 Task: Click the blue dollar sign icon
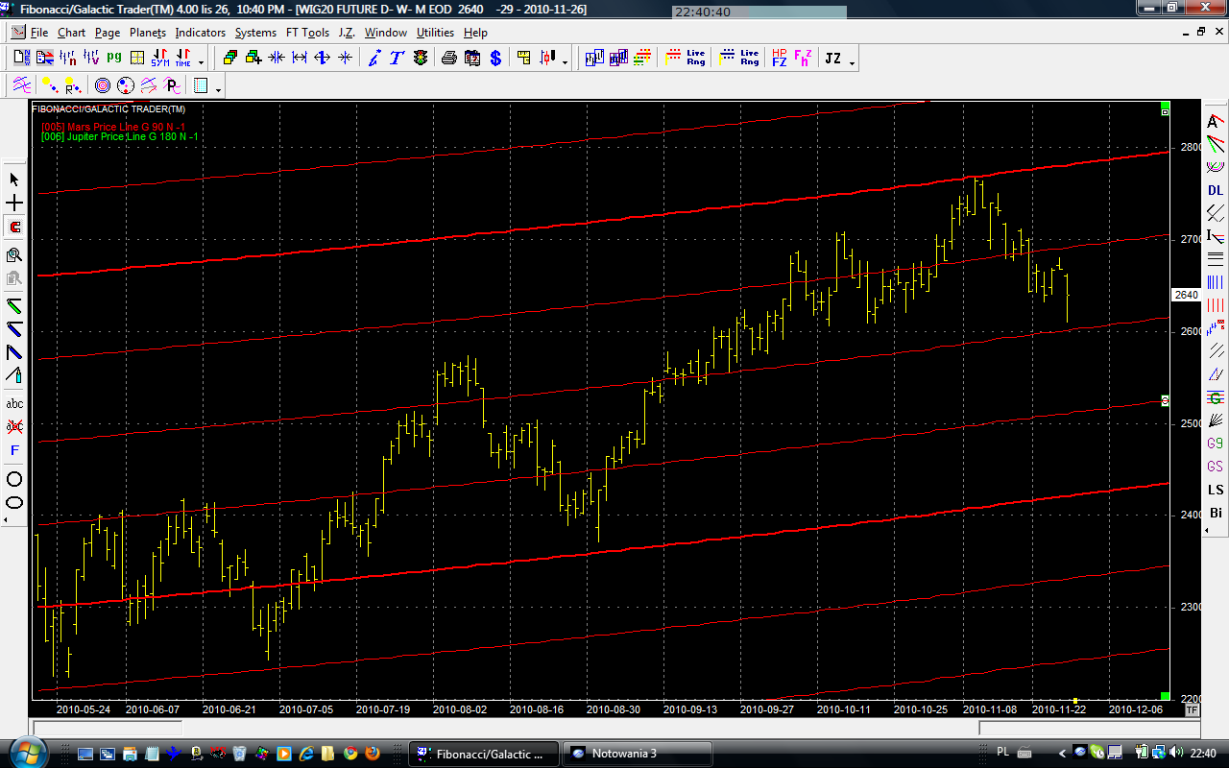[x=495, y=59]
